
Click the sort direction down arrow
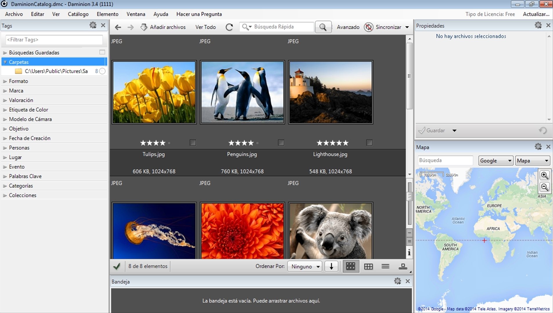(331, 266)
